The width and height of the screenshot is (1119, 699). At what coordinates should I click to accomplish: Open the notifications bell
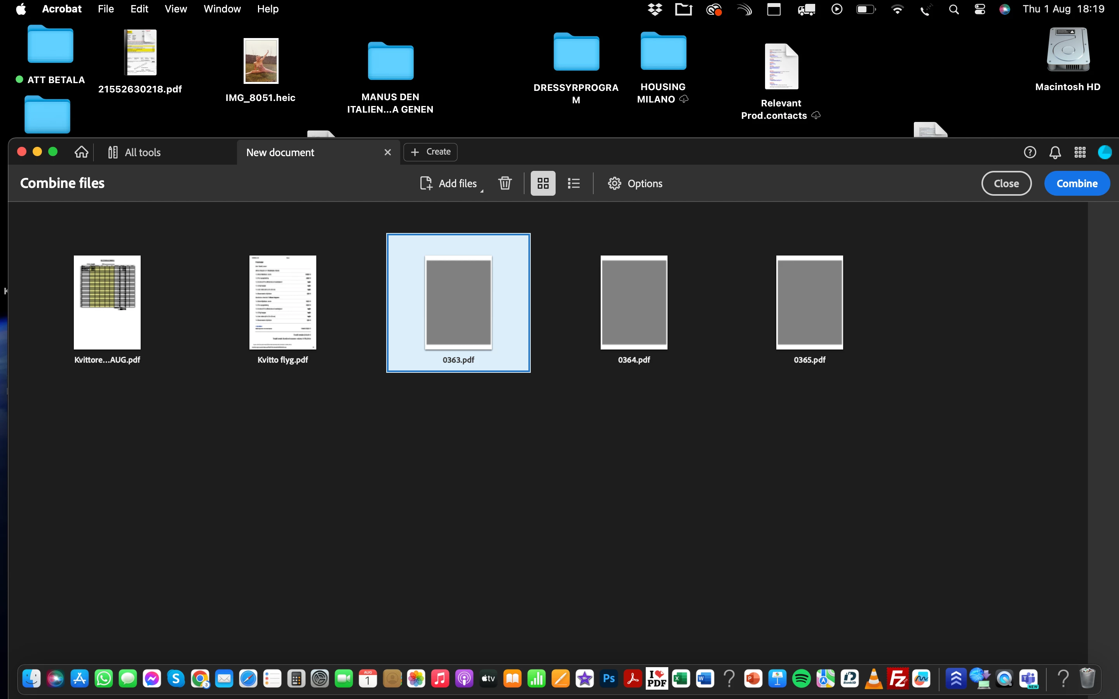click(x=1055, y=152)
